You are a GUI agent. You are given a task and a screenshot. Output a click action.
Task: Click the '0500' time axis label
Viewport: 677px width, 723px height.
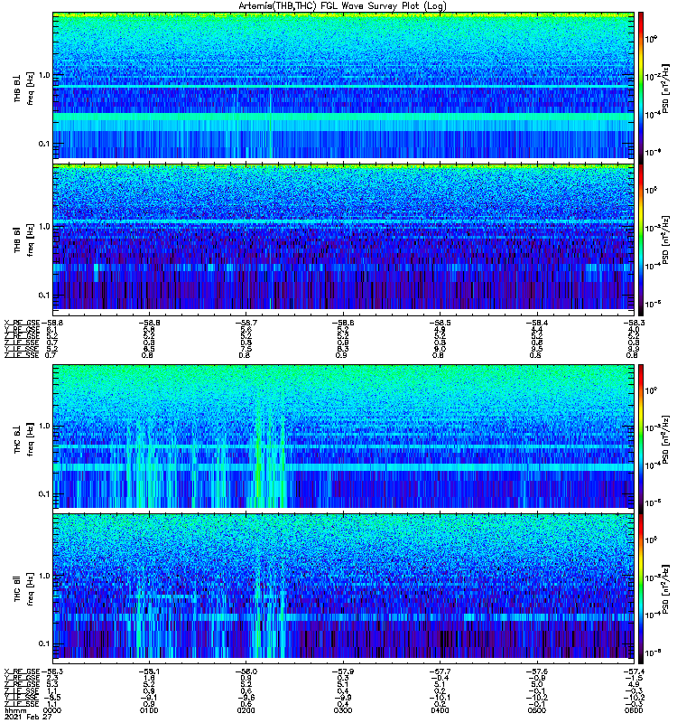(536, 710)
